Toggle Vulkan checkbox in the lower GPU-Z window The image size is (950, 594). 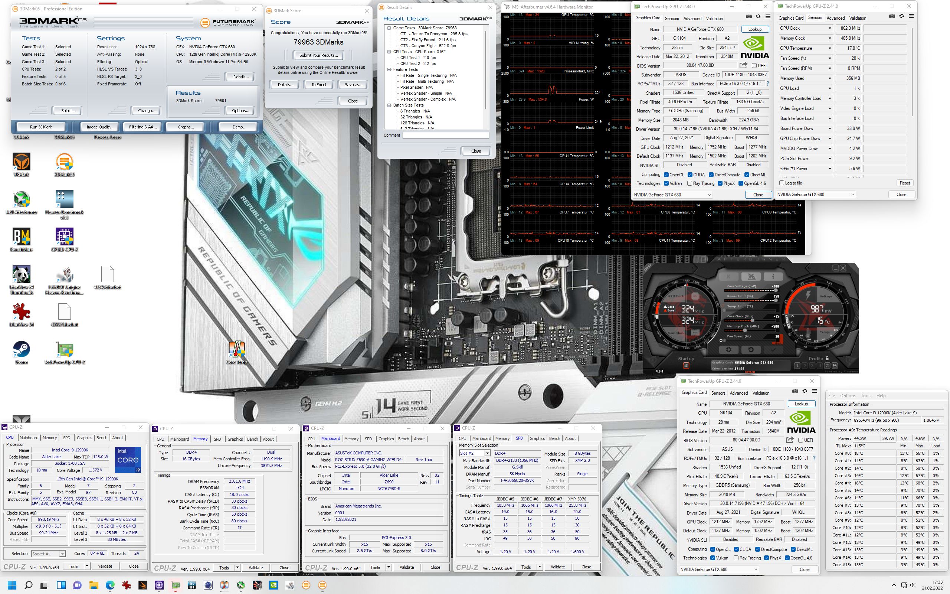click(712, 558)
